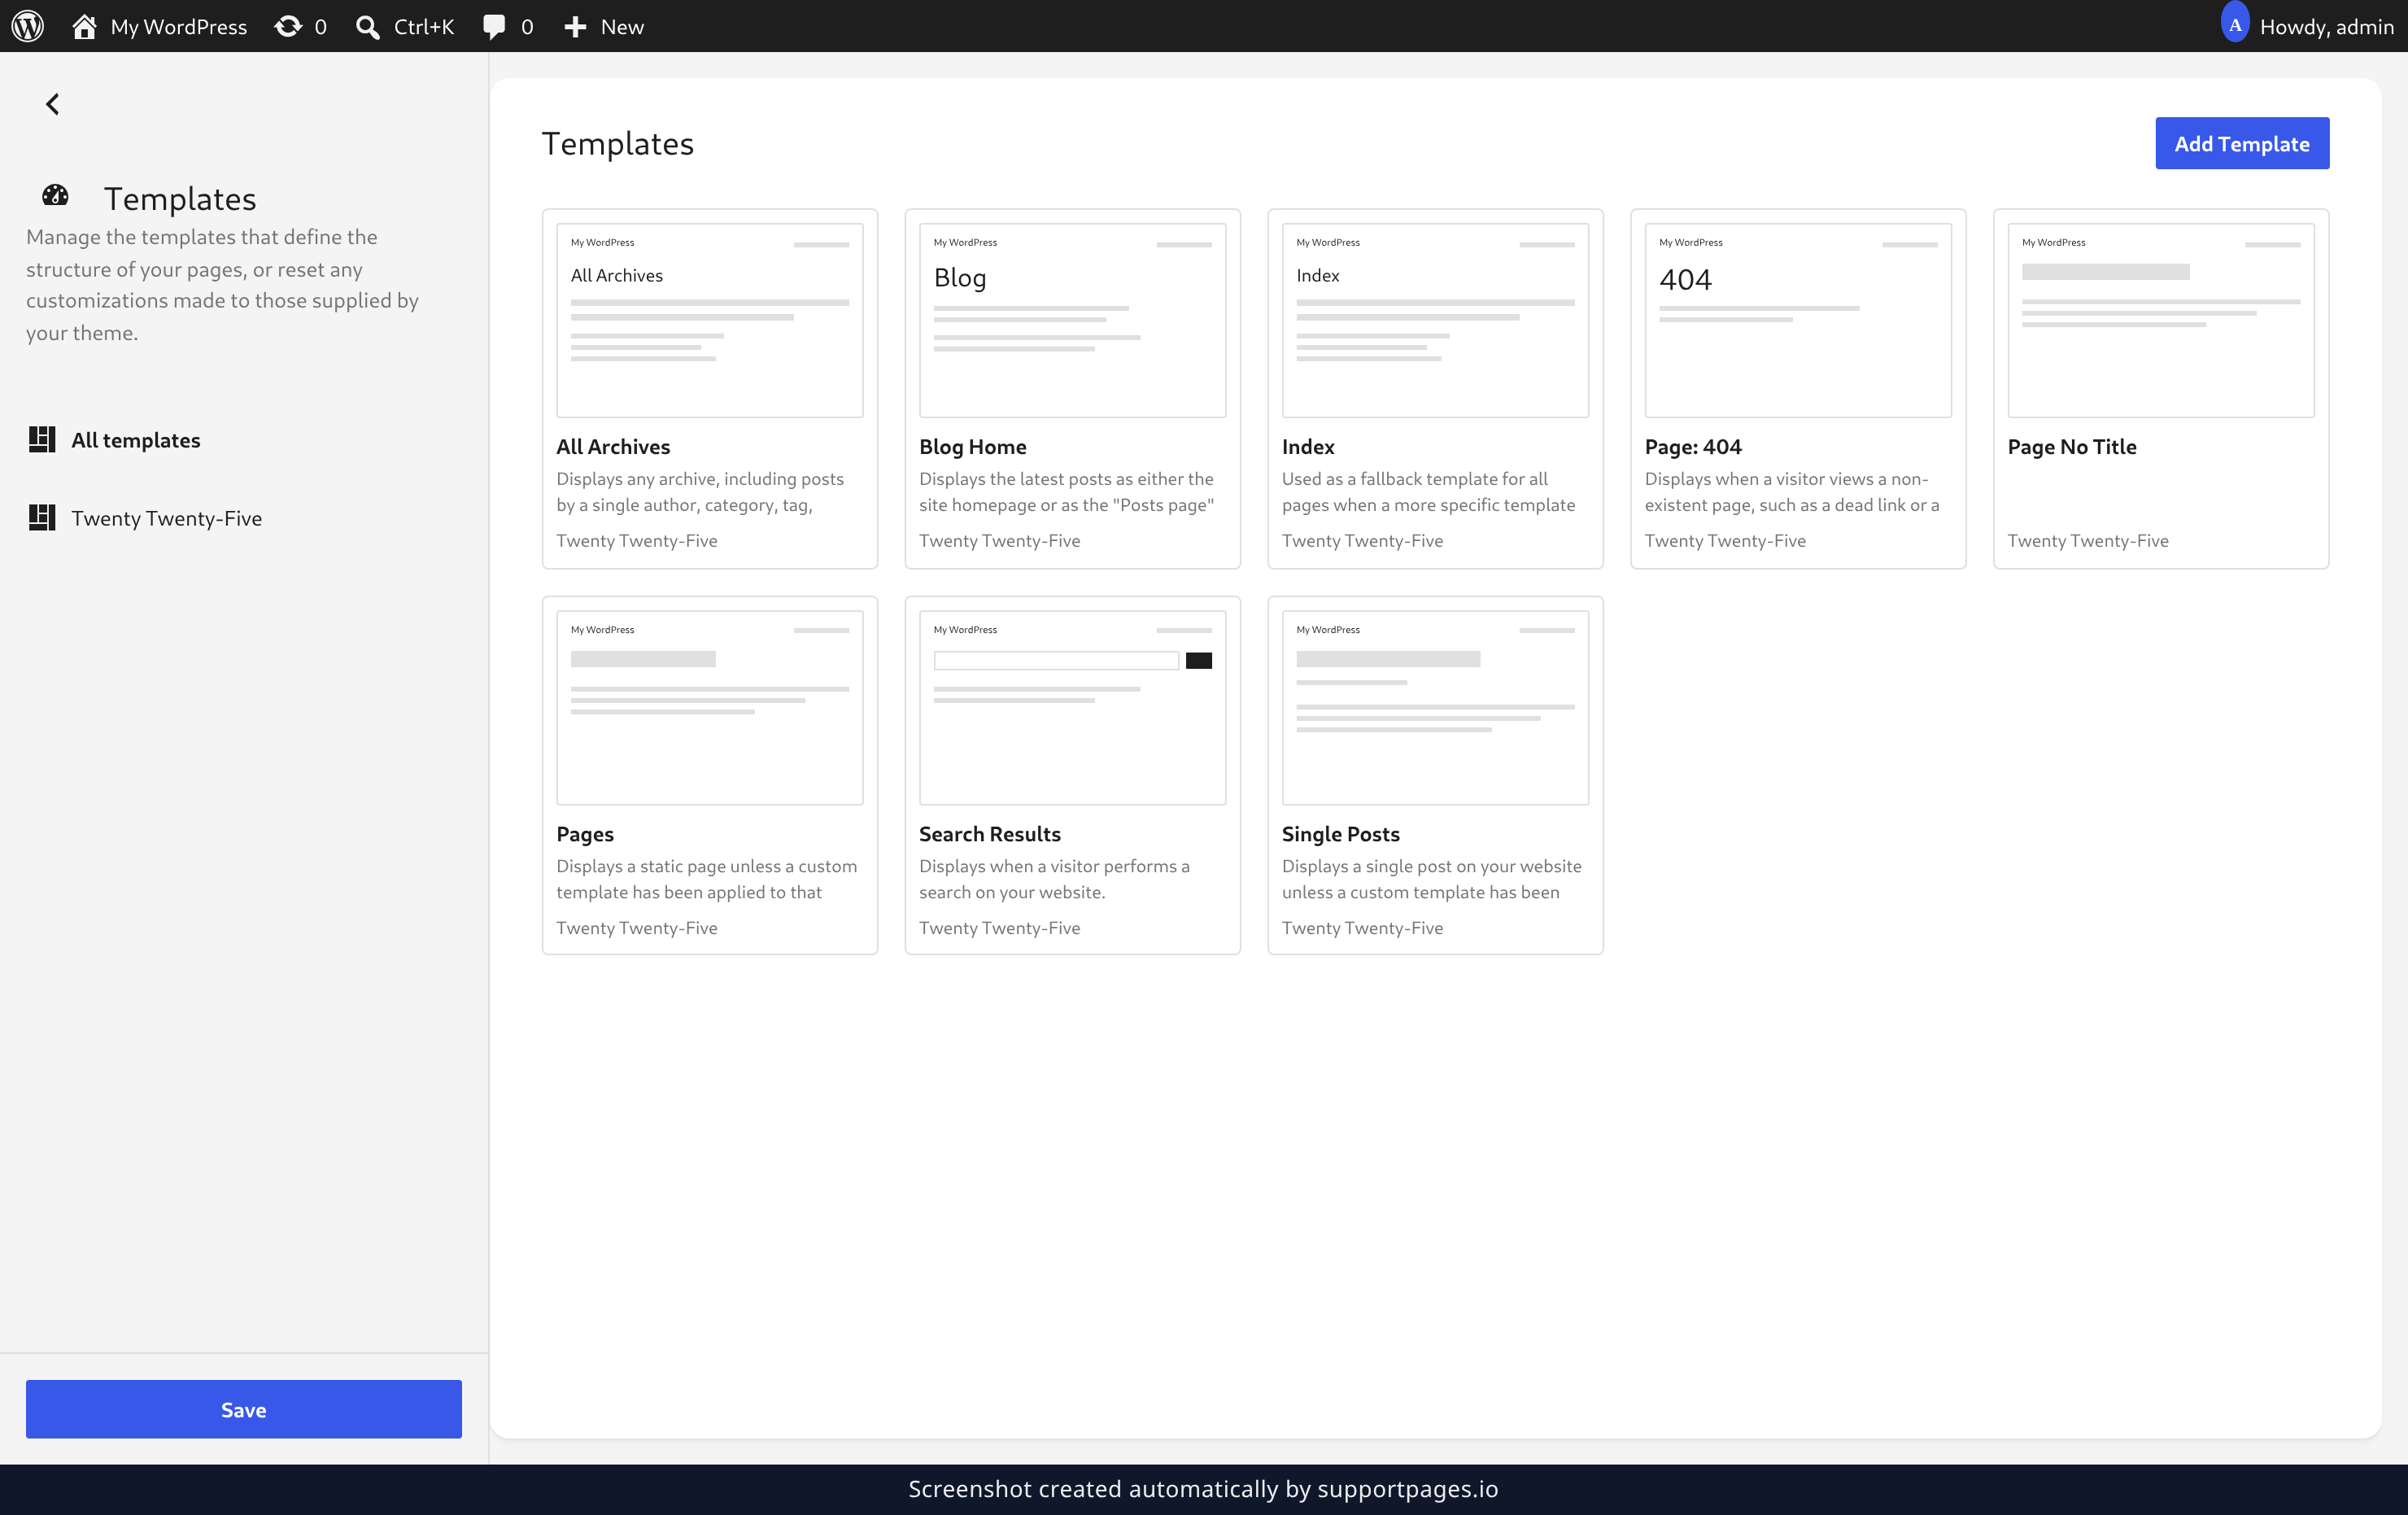Click the Add Template button
2408x1515 pixels.
[x=2242, y=143]
